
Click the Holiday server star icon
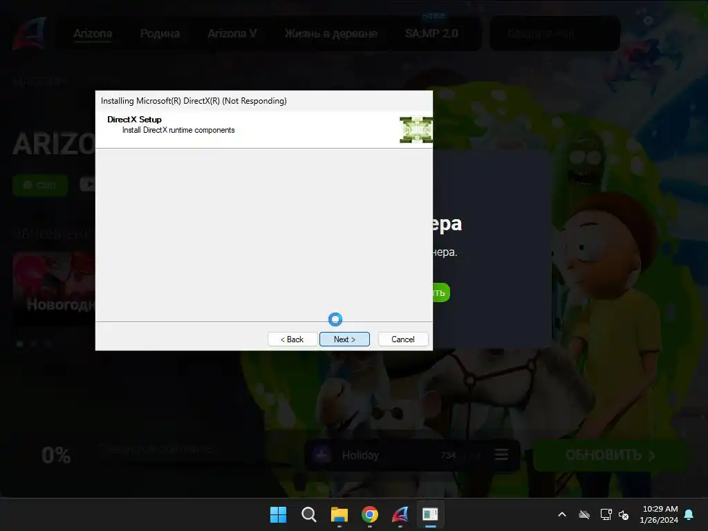point(322,455)
